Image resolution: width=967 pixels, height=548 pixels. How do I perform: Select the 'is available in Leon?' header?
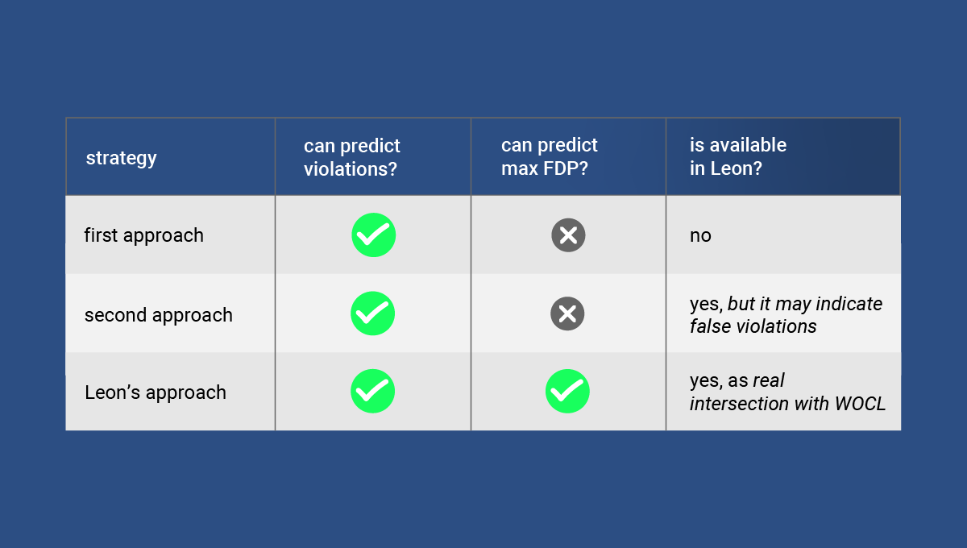pyautogui.click(x=738, y=157)
